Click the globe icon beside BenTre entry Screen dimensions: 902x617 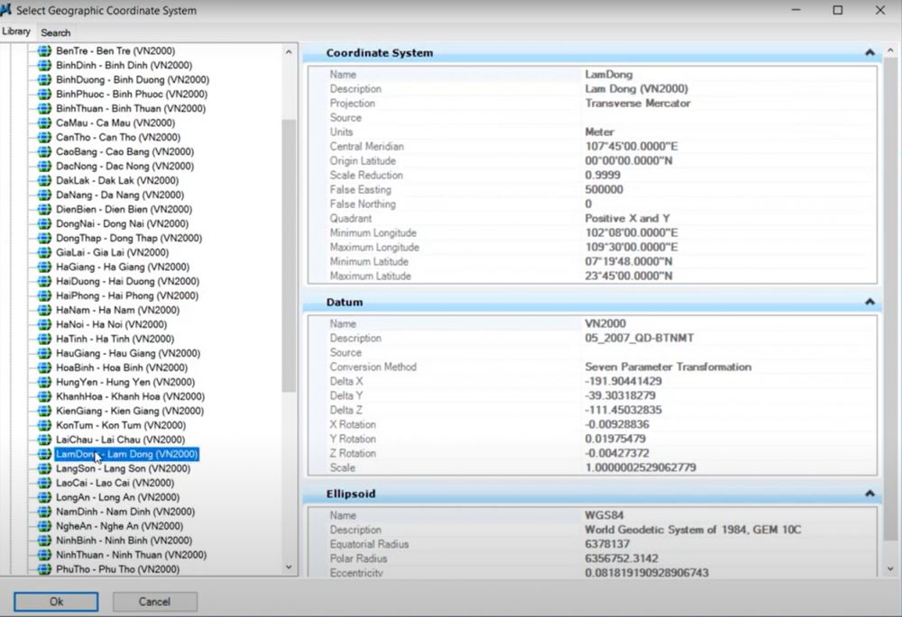[x=44, y=51]
